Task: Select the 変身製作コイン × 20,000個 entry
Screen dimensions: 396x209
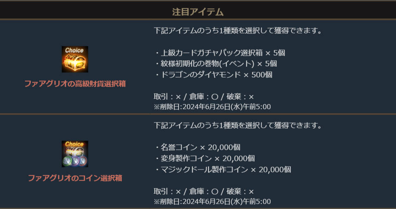Action: [205, 158]
